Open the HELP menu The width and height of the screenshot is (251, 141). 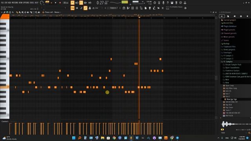pyautogui.click(x=36, y=3)
